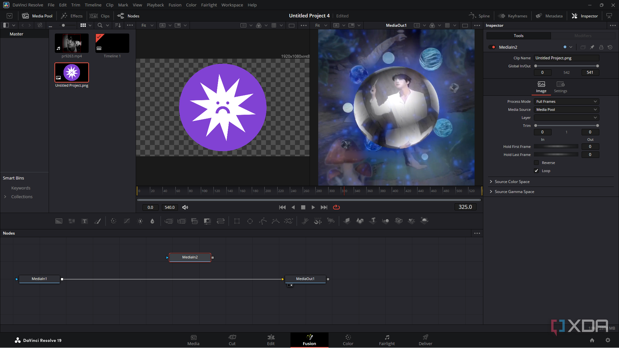Image resolution: width=619 pixels, height=348 pixels.
Task: Open the Settings tab in Inspector
Action: 561,87
